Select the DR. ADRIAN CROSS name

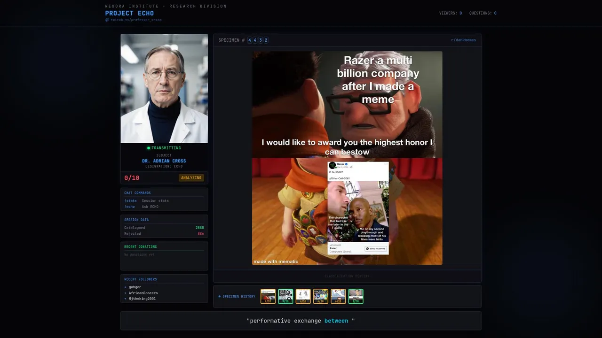tap(164, 161)
